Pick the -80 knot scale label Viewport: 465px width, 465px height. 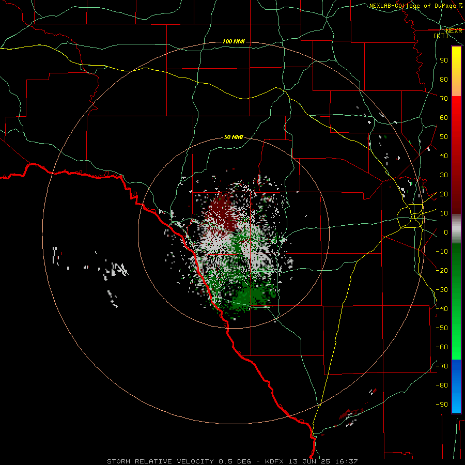tap(442, 385)
